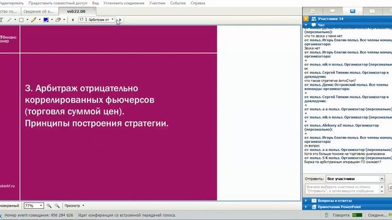Go to the previous slide

click(73, 20)
